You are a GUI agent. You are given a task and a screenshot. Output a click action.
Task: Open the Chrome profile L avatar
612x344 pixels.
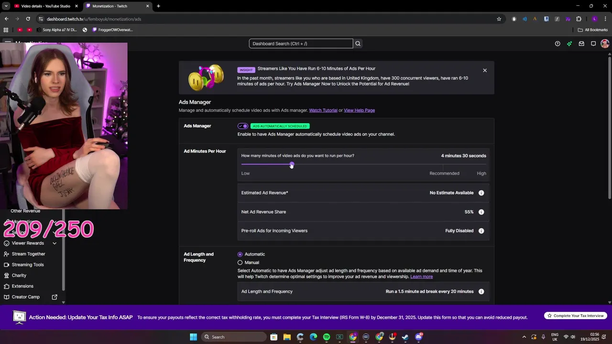pos(594,19)
